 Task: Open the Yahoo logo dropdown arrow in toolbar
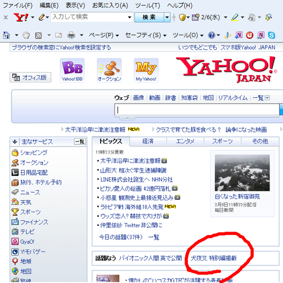point(33,18)
